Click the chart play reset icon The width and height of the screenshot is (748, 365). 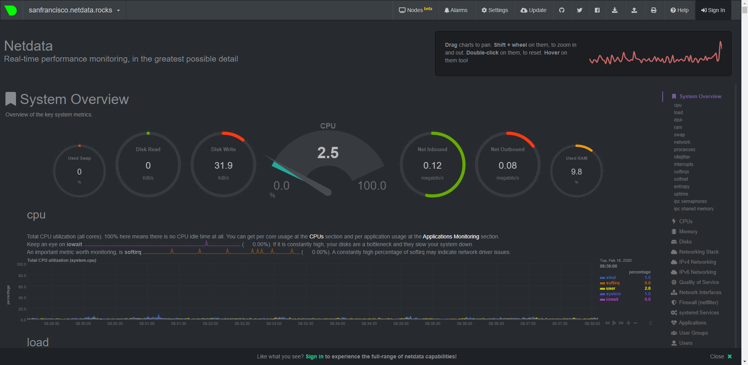click(614, 323)
